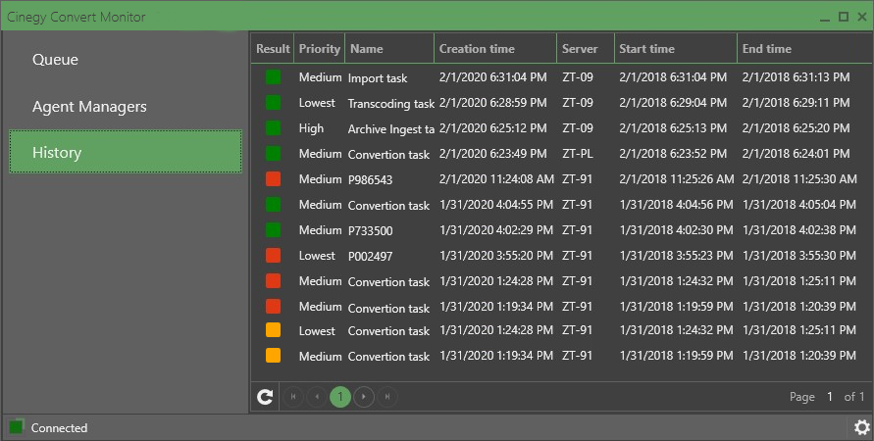Click the 'High' priority cell
This screenshot has height=441, width=874.
(x=311, y=128)
